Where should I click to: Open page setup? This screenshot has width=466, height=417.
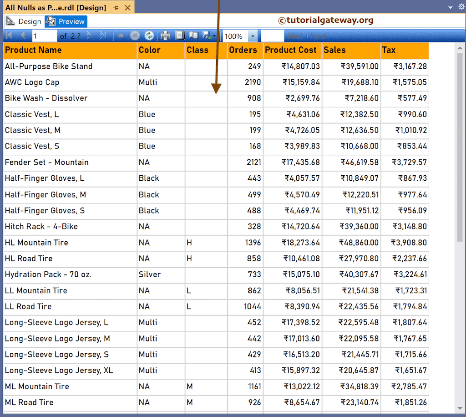181,36
